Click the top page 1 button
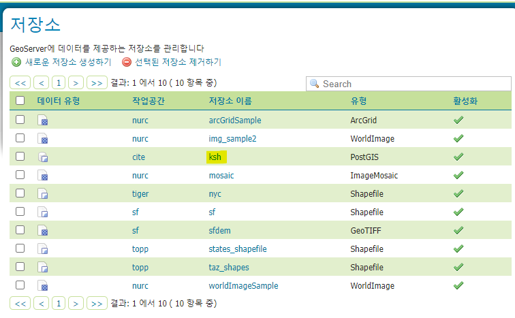515x318 pixels. click(x=59, y=82)
